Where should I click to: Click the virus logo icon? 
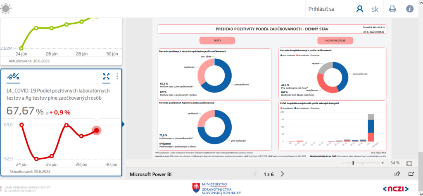pyautogui.click(x=5, y=9)
